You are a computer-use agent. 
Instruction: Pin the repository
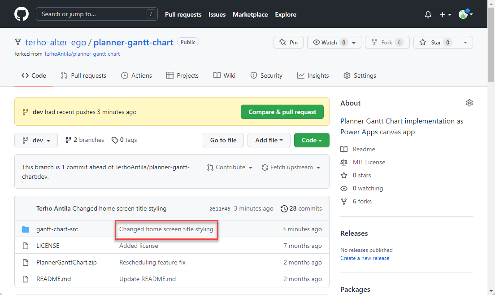pyautogui.click(x=288, y=42)
